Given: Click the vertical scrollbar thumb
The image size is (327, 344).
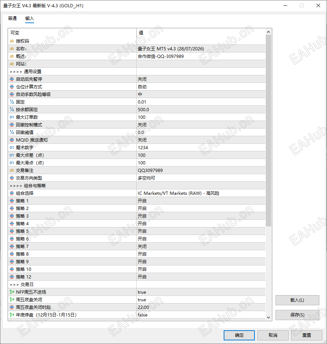Looking at the screenshot, I should click(x=268, y=130).
